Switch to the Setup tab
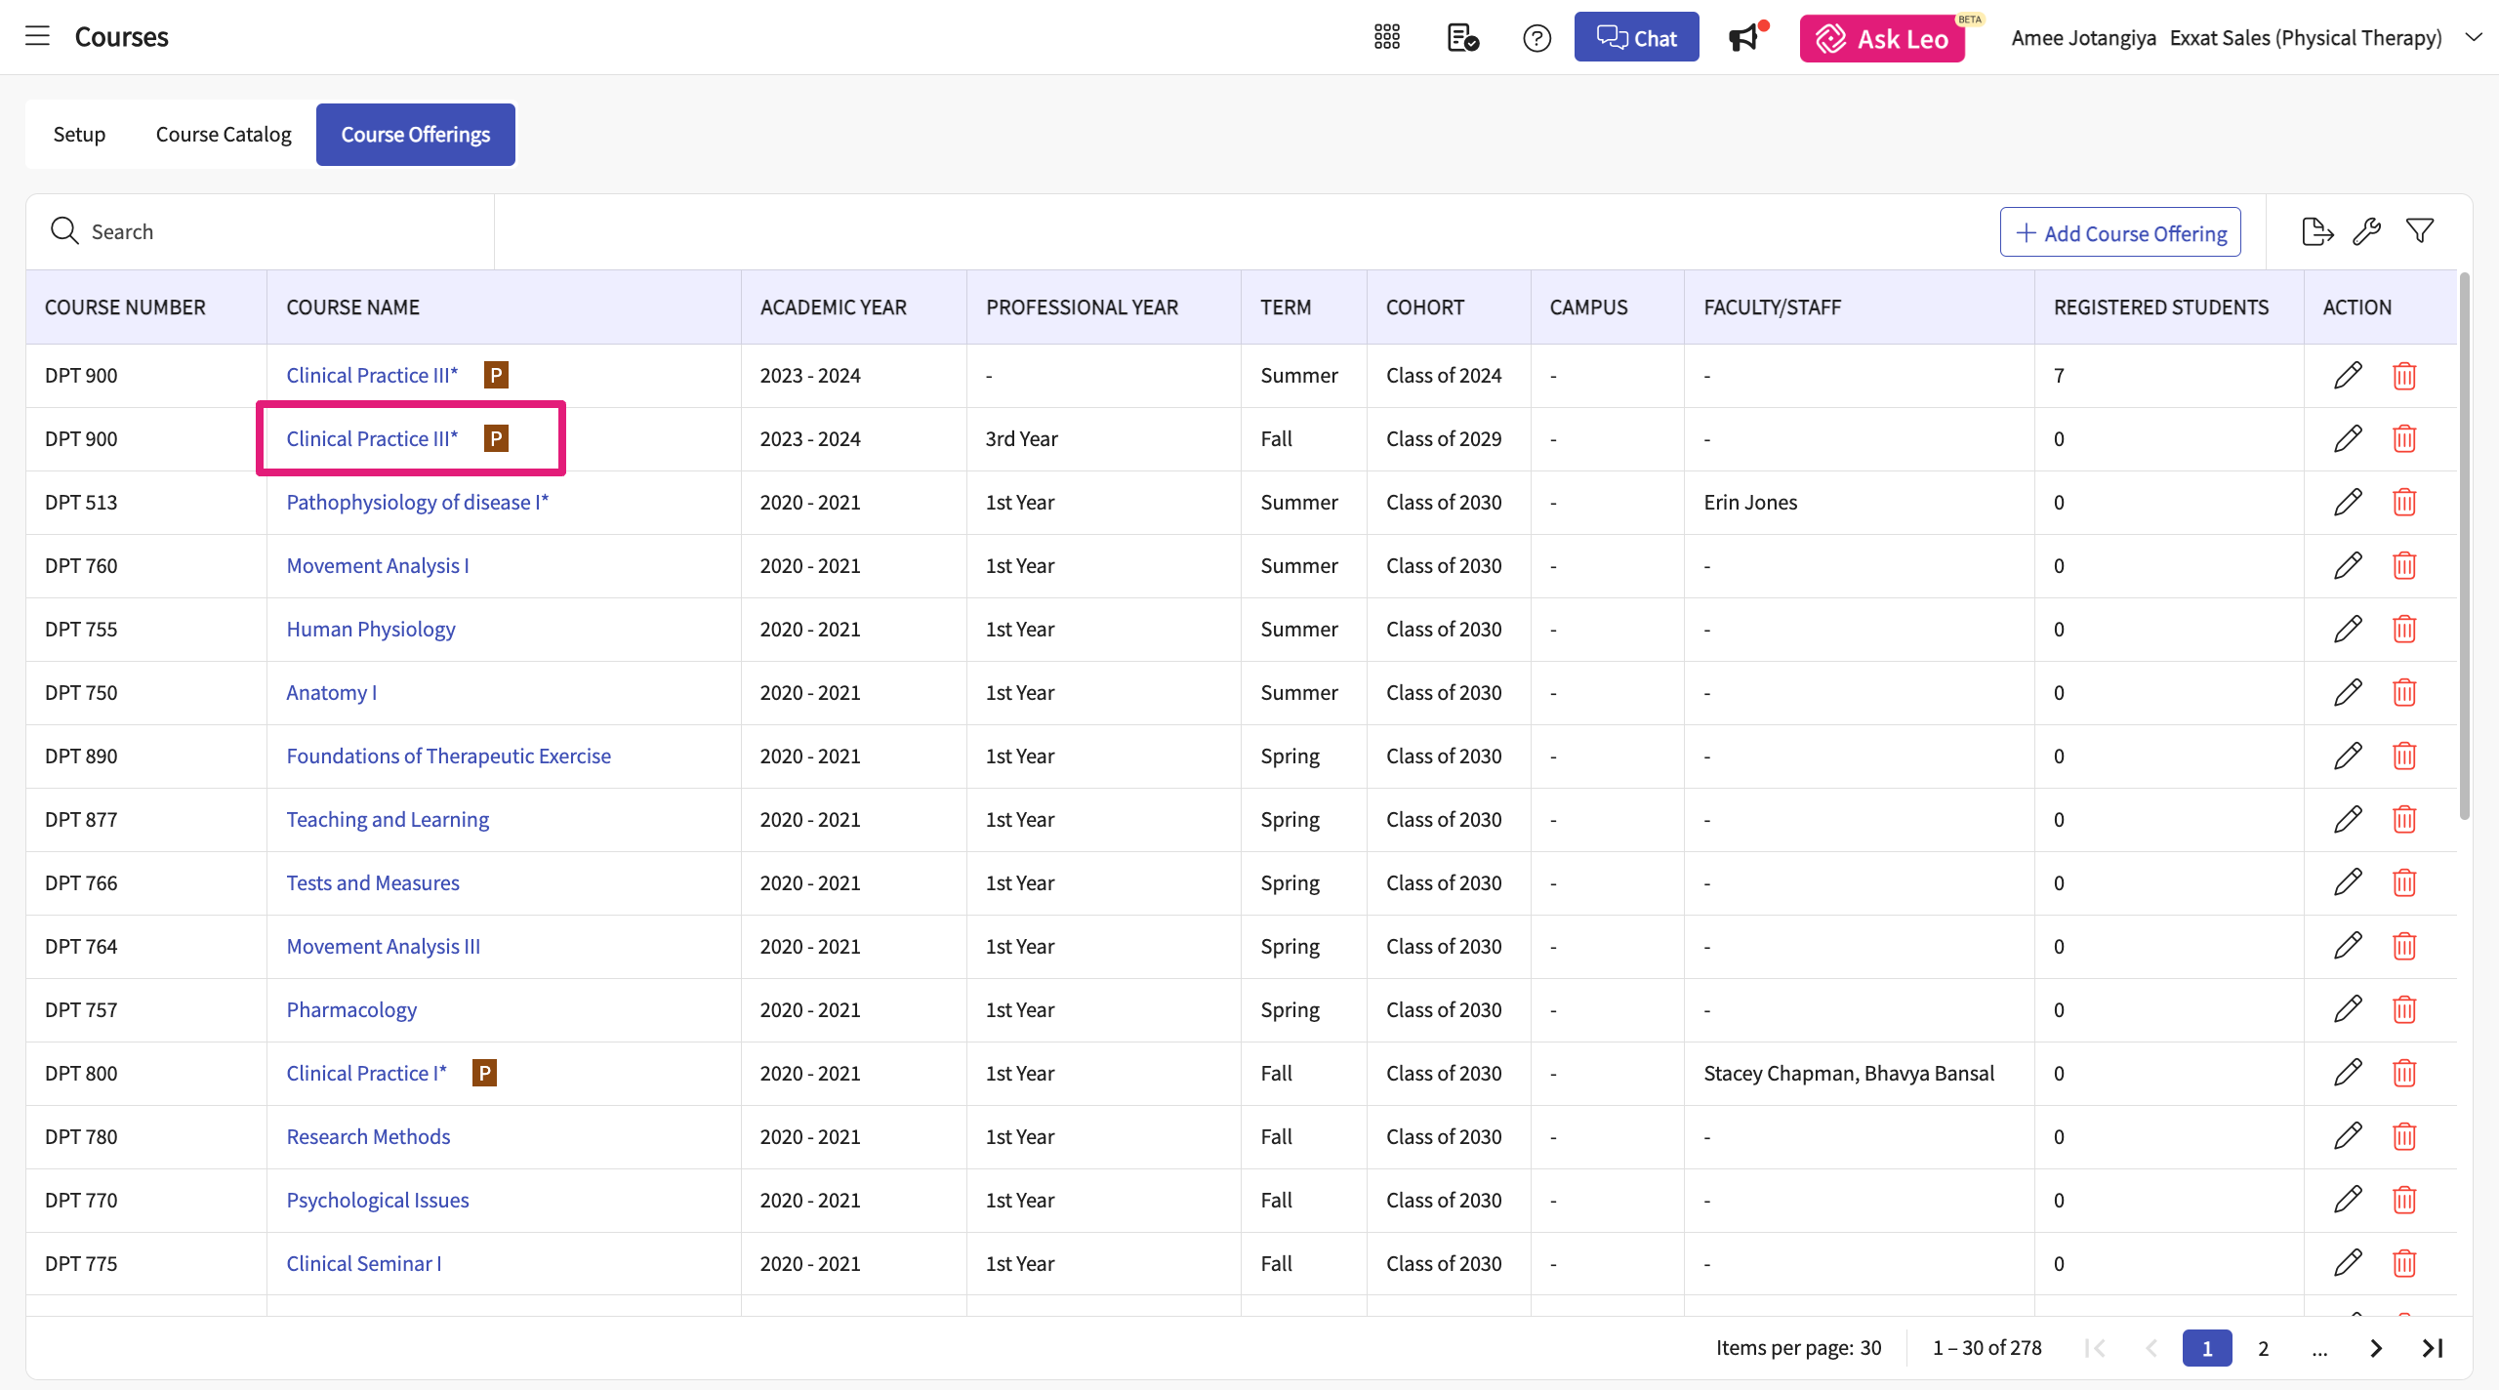Screen dimensions: 2499x1390 [79, 135]
